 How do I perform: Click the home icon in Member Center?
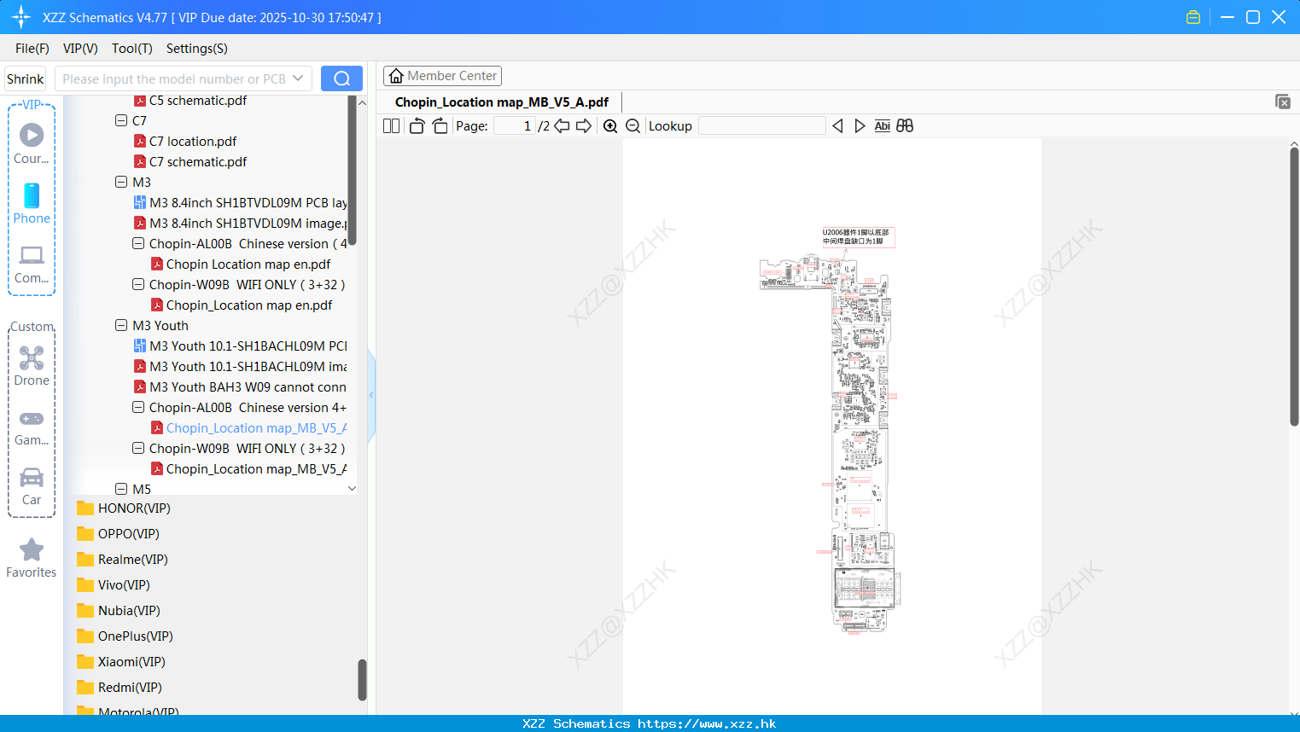click(x=396, y=76)
